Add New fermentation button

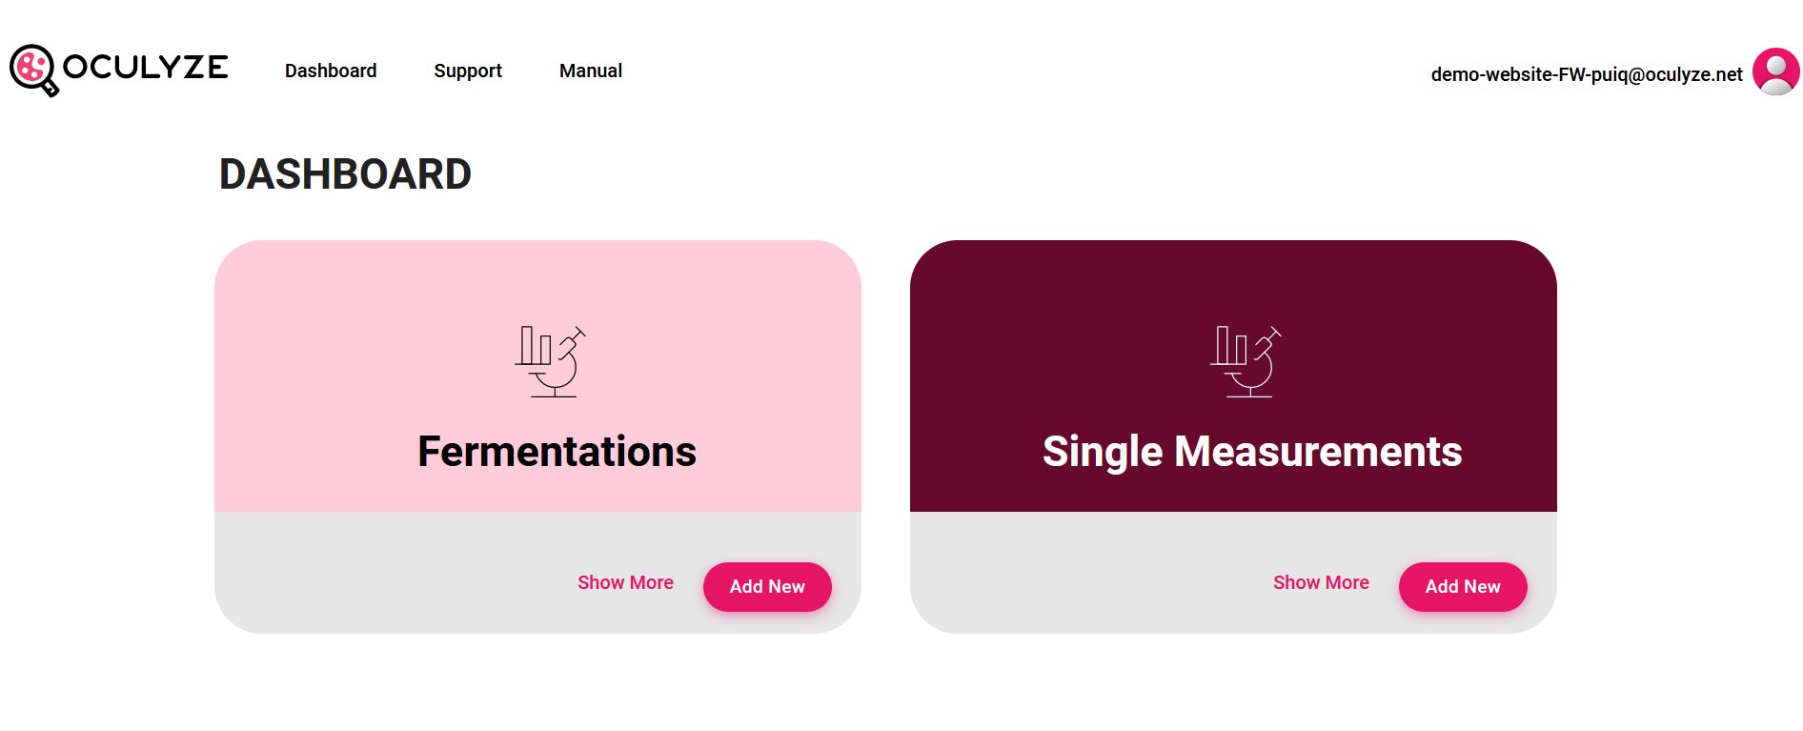click(x=767, y=587)
